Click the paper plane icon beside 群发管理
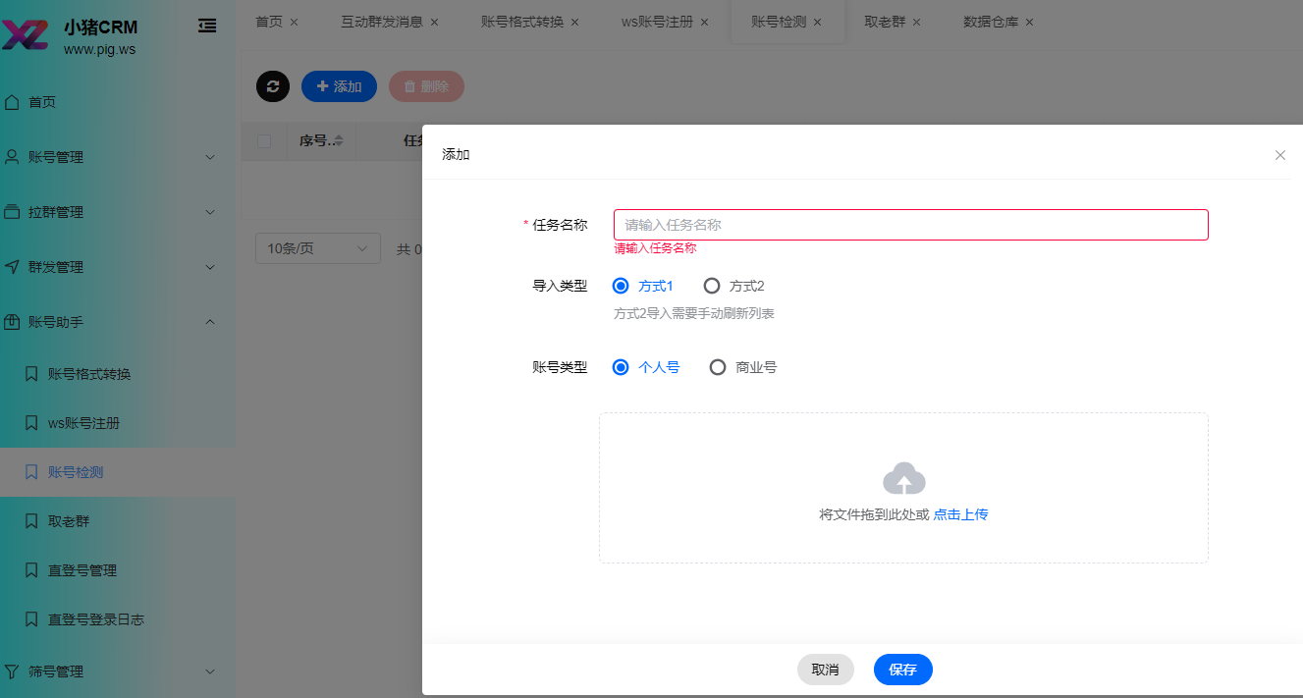This screenshot has height=698, width=1303. (12, 267)
